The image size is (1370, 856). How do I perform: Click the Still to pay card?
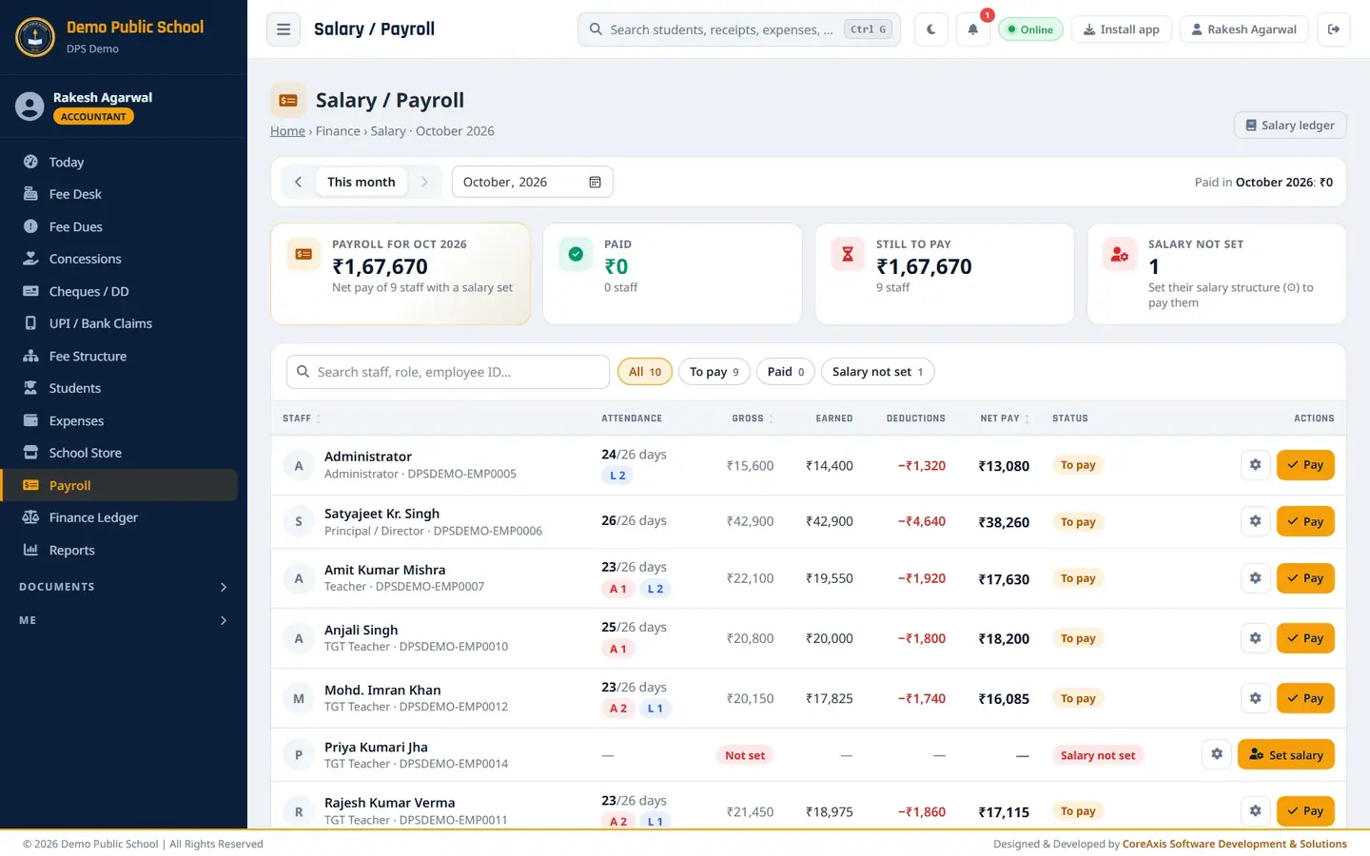tap(945, 274)
